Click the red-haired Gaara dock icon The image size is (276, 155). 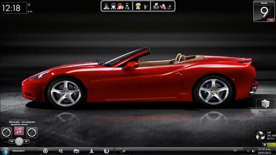(x=120, y=6)
